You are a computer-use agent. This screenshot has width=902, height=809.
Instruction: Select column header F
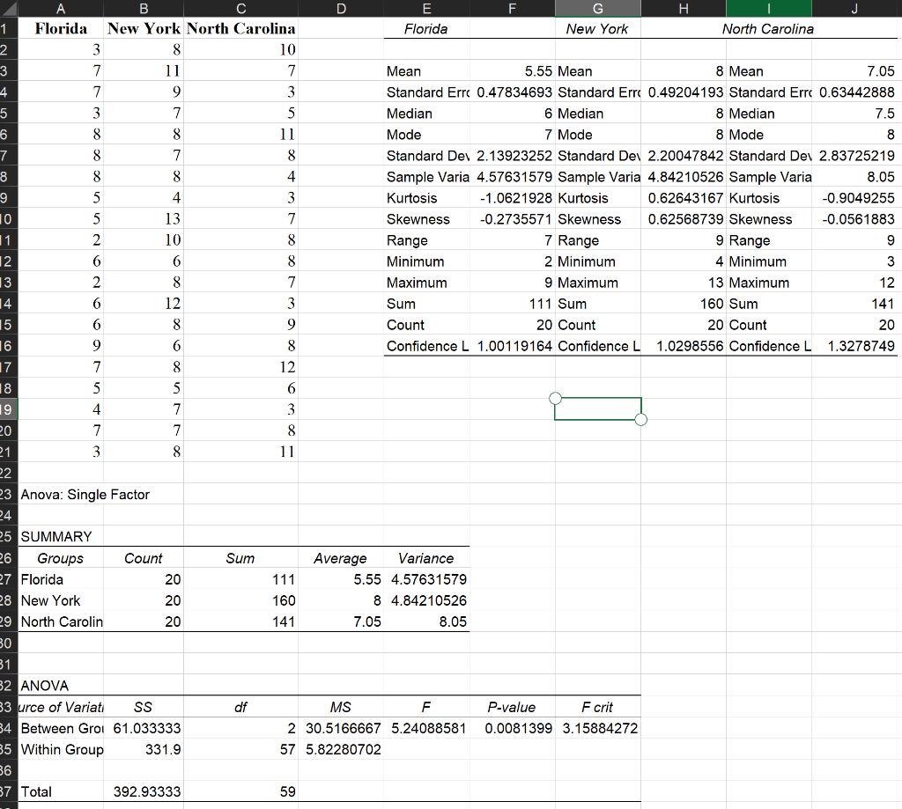click(x=512, y=8)
